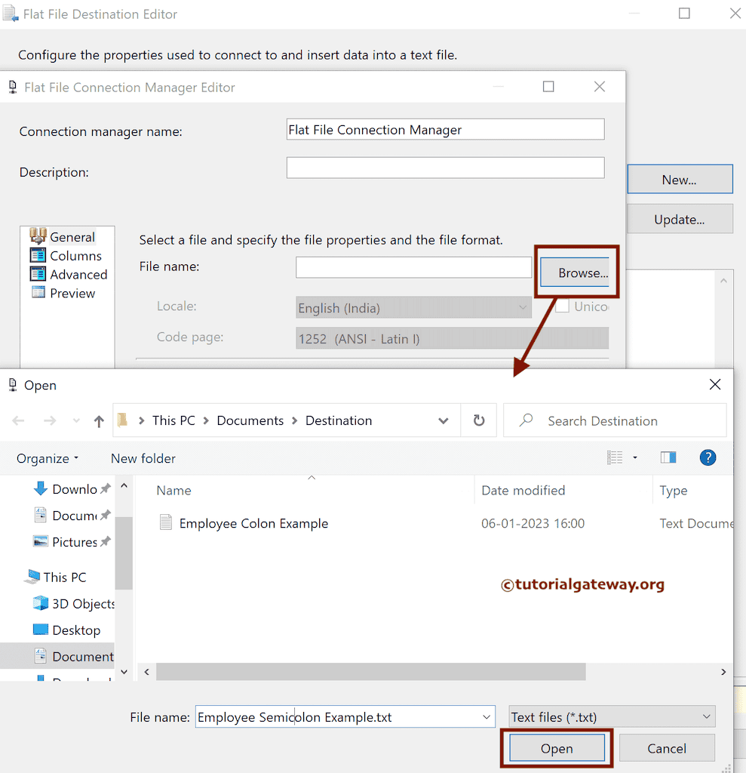Click Destination in the address path

point(339,420)
